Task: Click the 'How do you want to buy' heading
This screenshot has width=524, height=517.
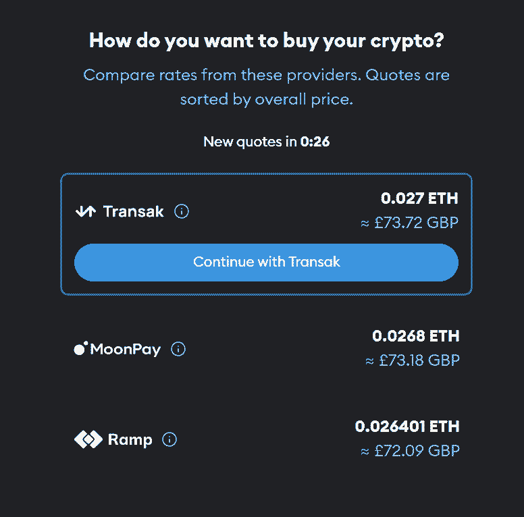Action: tap(267, 40)
